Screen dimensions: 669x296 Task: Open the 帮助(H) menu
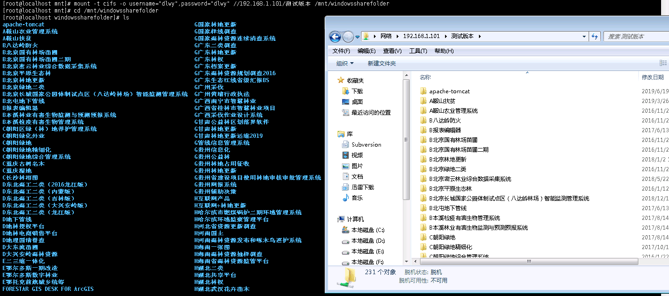444,51
